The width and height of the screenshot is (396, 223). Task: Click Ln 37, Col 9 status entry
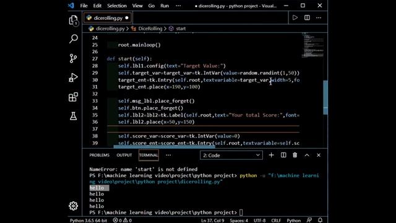tap(212, 221)
